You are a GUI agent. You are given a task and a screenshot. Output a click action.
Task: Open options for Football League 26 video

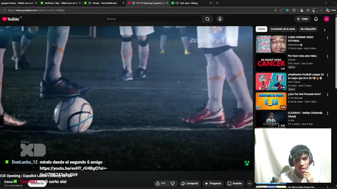pyautogui.click(x=328, y=75)
